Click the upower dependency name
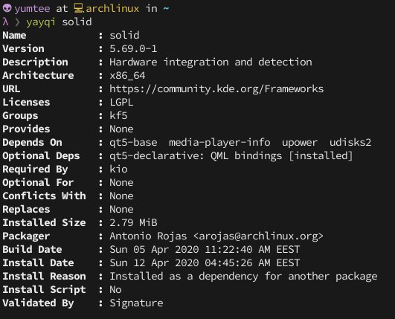 [300, 143]
